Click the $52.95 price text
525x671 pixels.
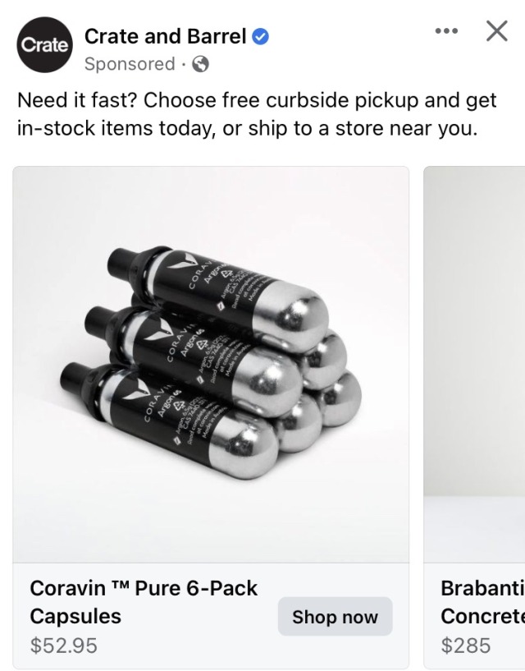click(63, 645)
